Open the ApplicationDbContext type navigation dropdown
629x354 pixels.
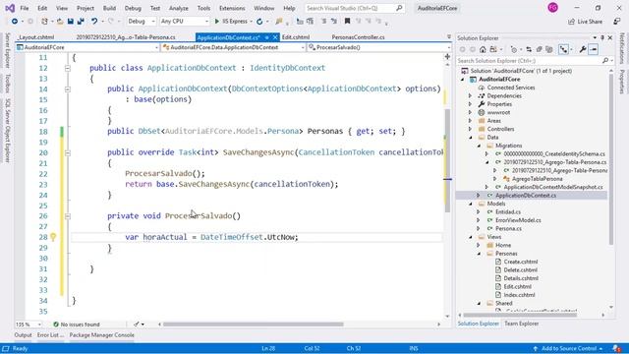[234, 47]
